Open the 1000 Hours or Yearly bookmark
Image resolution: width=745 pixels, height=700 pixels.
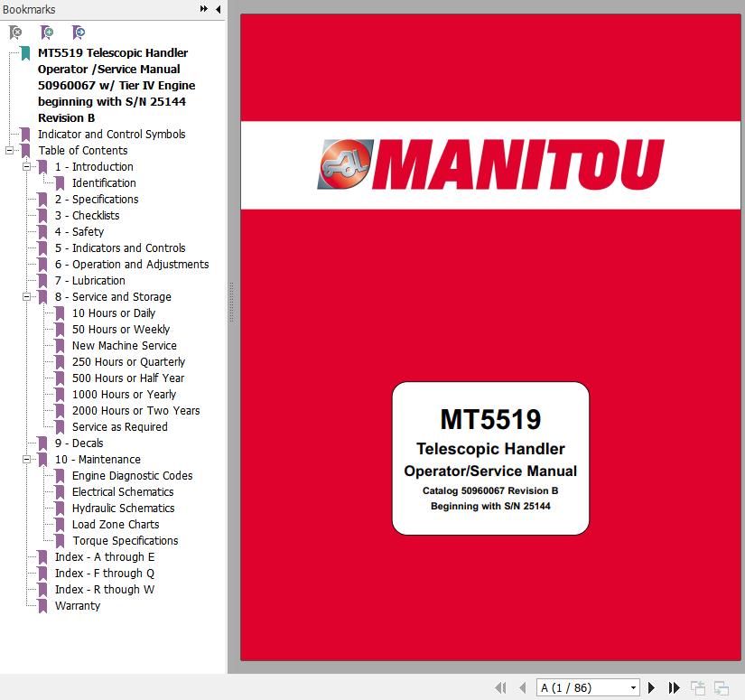124,394
